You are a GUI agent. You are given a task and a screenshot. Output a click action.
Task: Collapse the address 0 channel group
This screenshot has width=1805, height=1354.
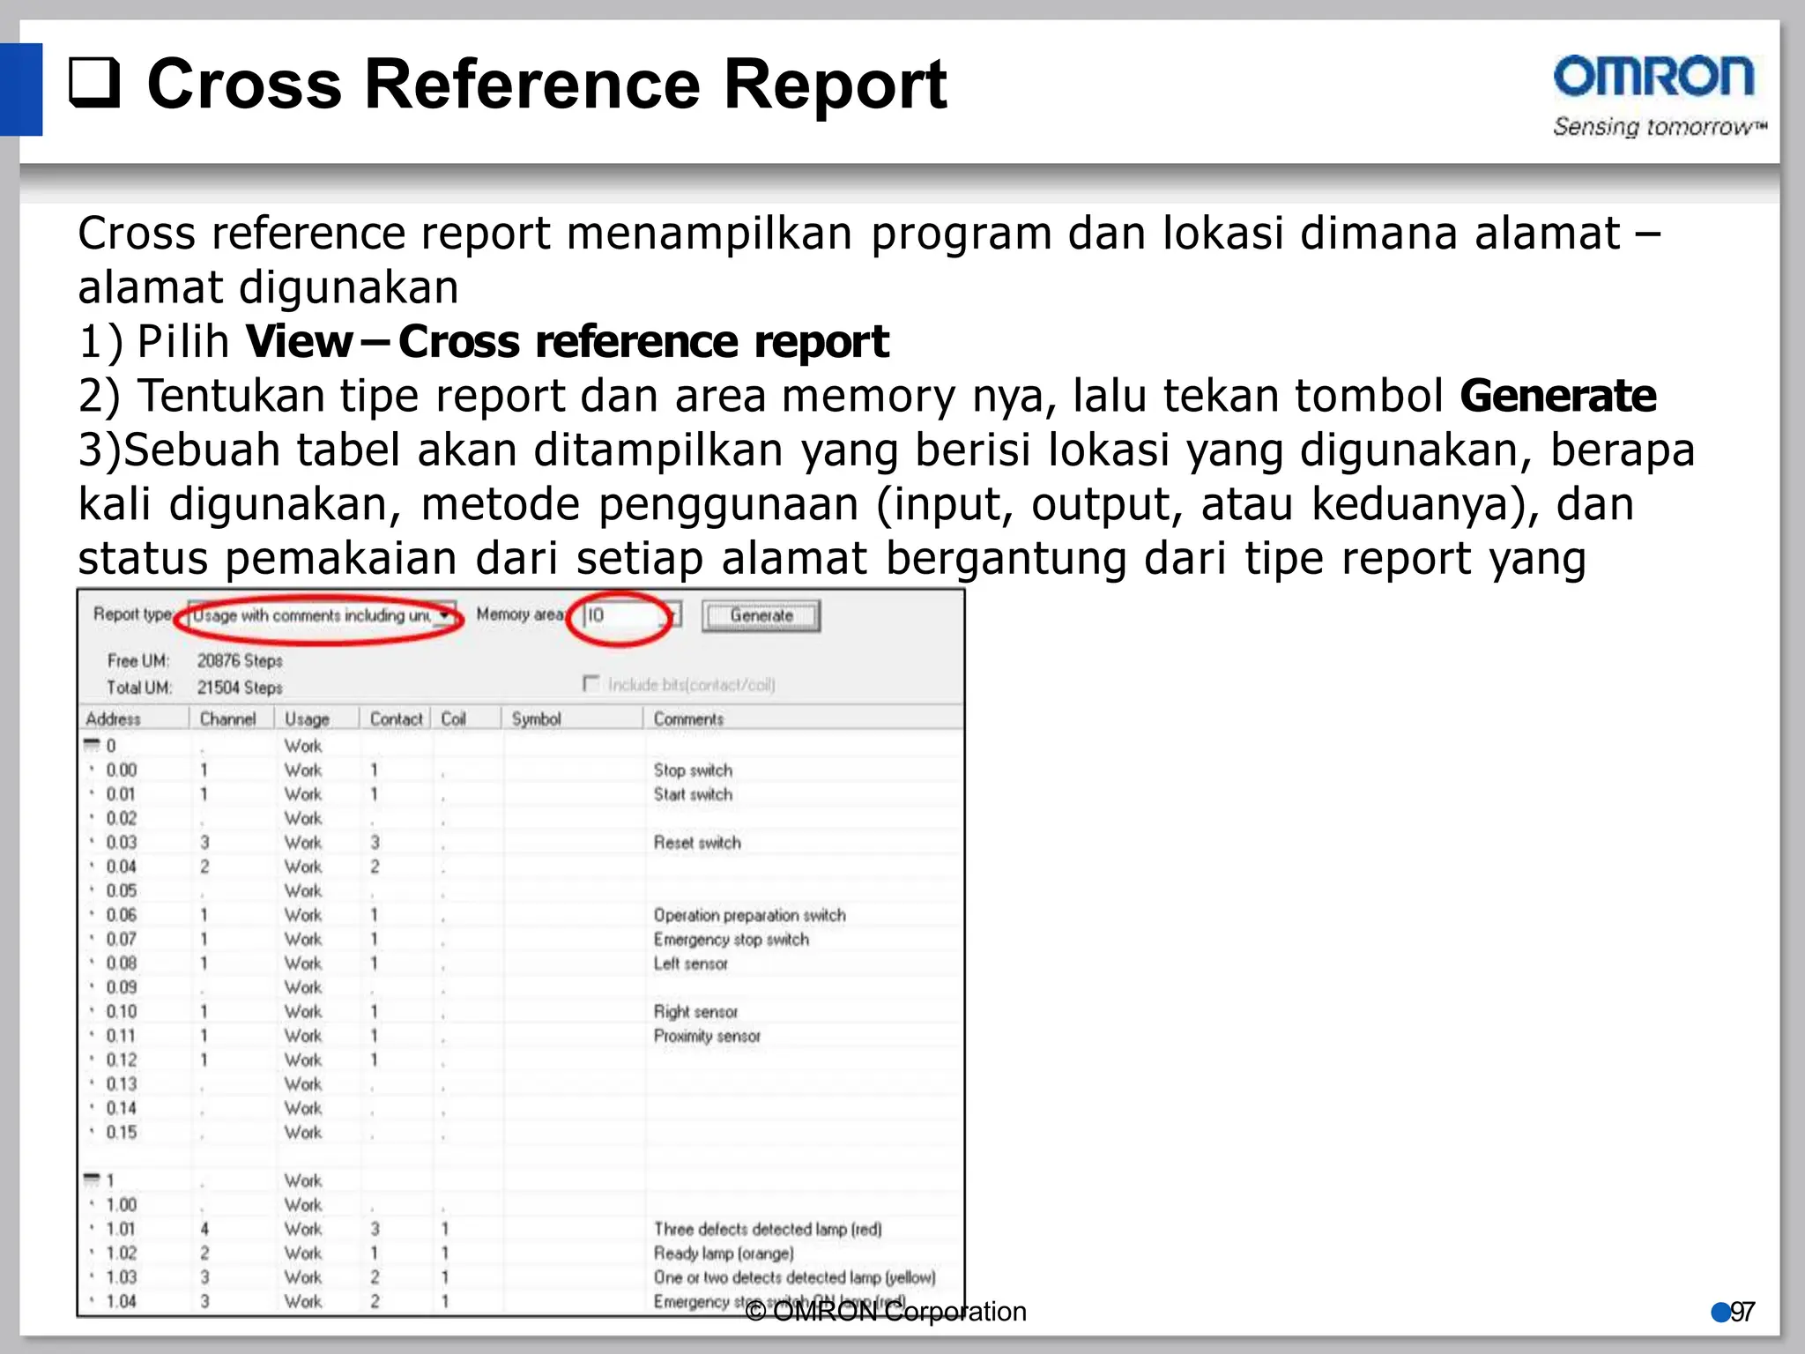pos(91,745)
